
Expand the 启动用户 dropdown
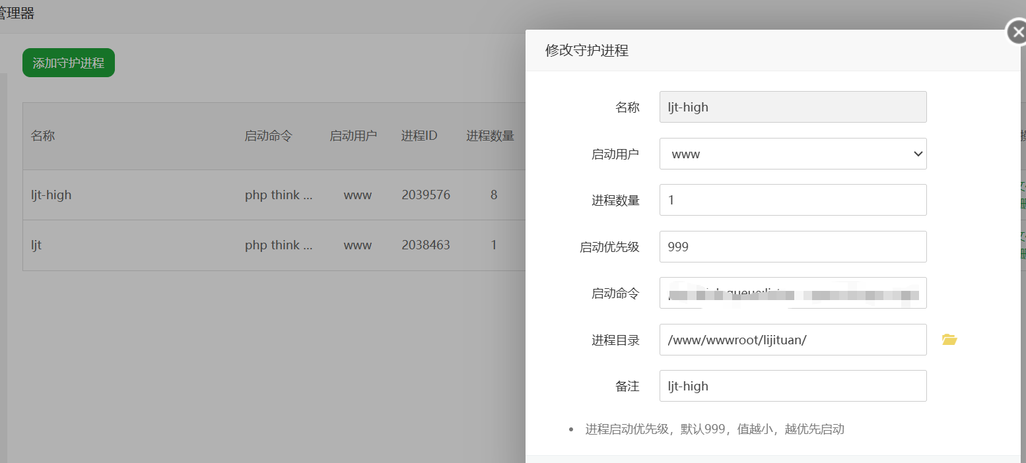point(792,154)
